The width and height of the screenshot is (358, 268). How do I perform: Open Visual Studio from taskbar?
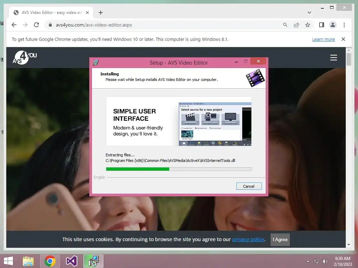click(x=71, y=261)
